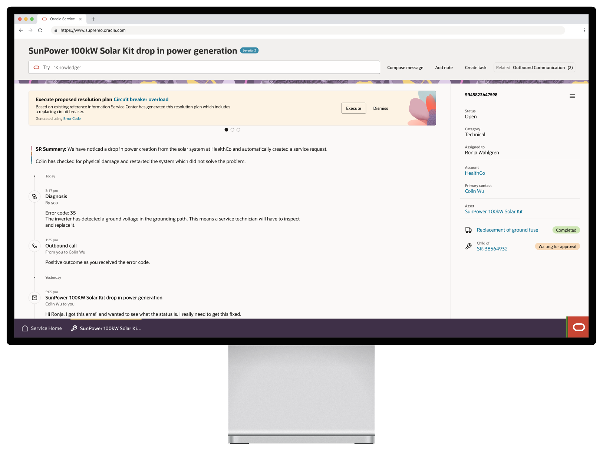
Task: Click the Try "Knowledge" search field
Action: 204,68
